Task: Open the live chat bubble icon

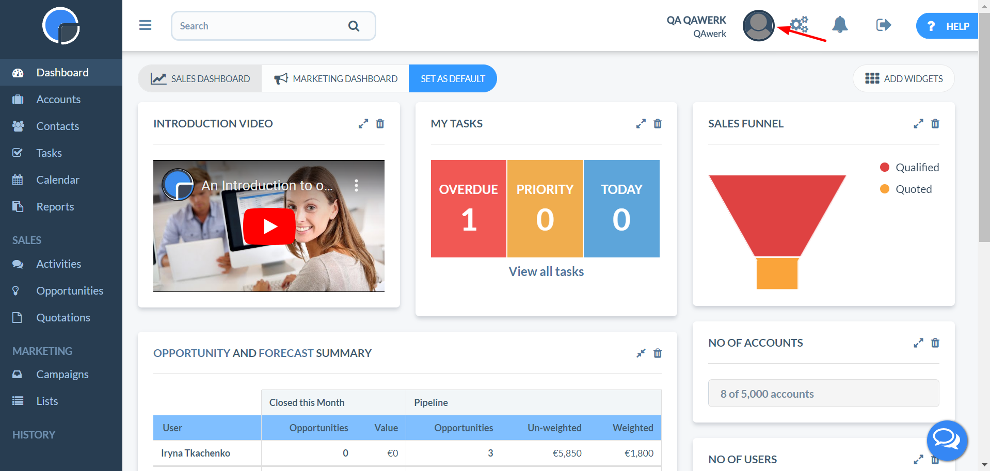Action: click(947, 441)
